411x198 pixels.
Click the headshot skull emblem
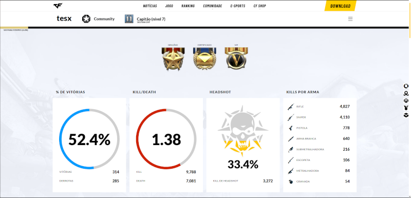click(x=243, y=131)
